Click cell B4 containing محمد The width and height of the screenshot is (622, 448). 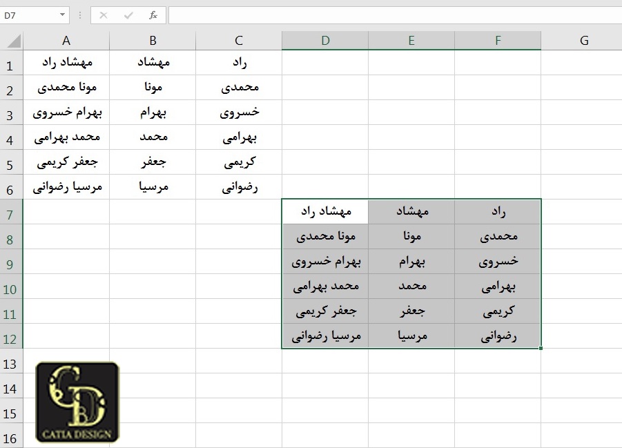(153, 137)
